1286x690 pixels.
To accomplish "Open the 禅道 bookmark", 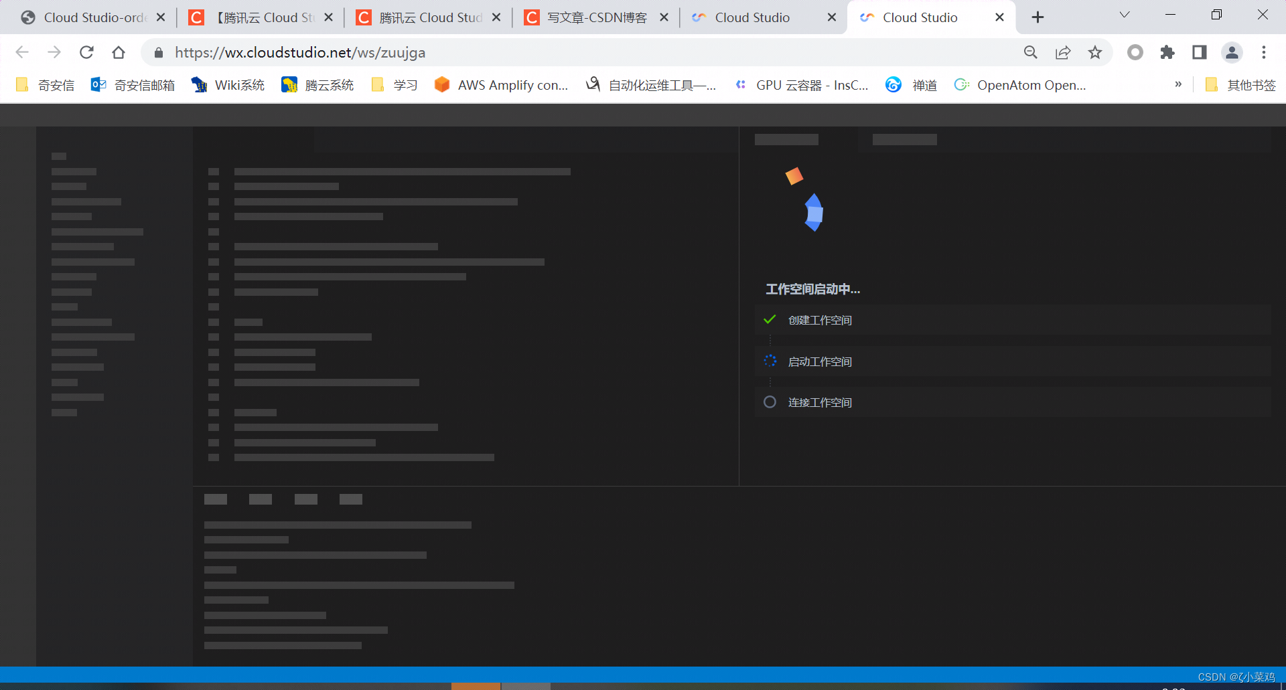I will pyautogui.click(x=911, y=85).
